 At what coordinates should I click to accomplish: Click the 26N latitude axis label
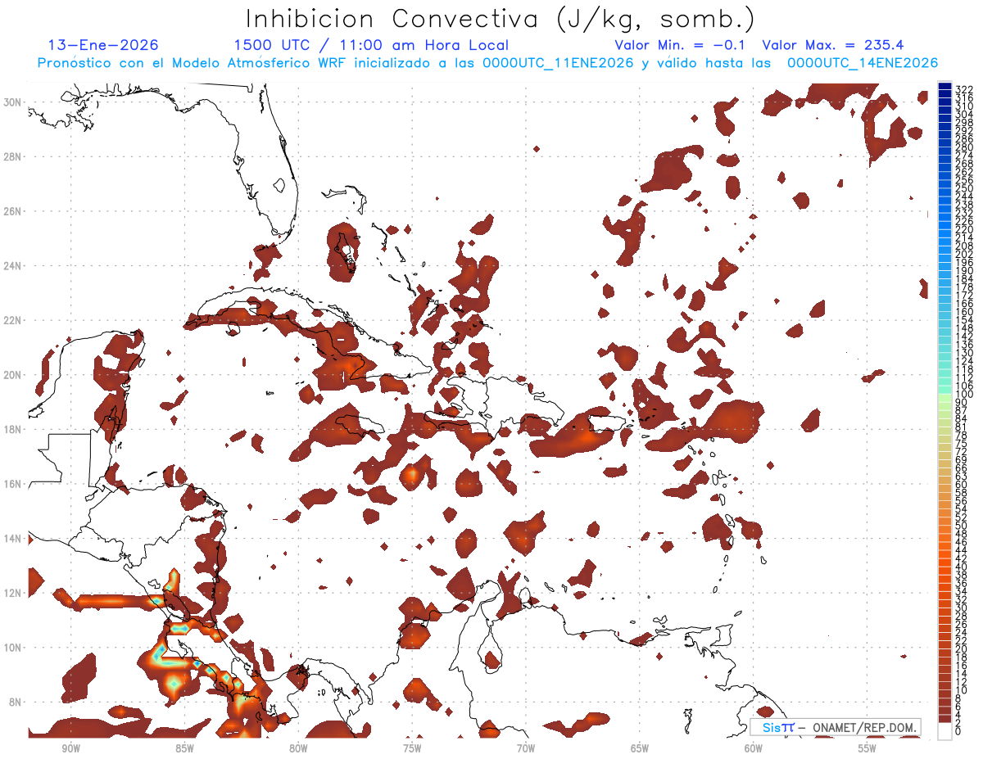coord(12,211)
